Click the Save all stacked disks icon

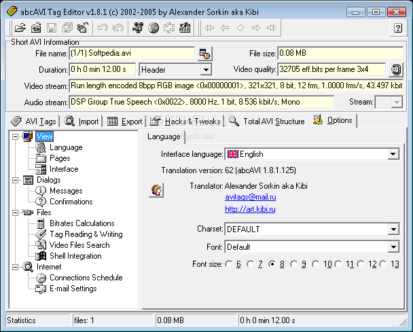point(67,28)
